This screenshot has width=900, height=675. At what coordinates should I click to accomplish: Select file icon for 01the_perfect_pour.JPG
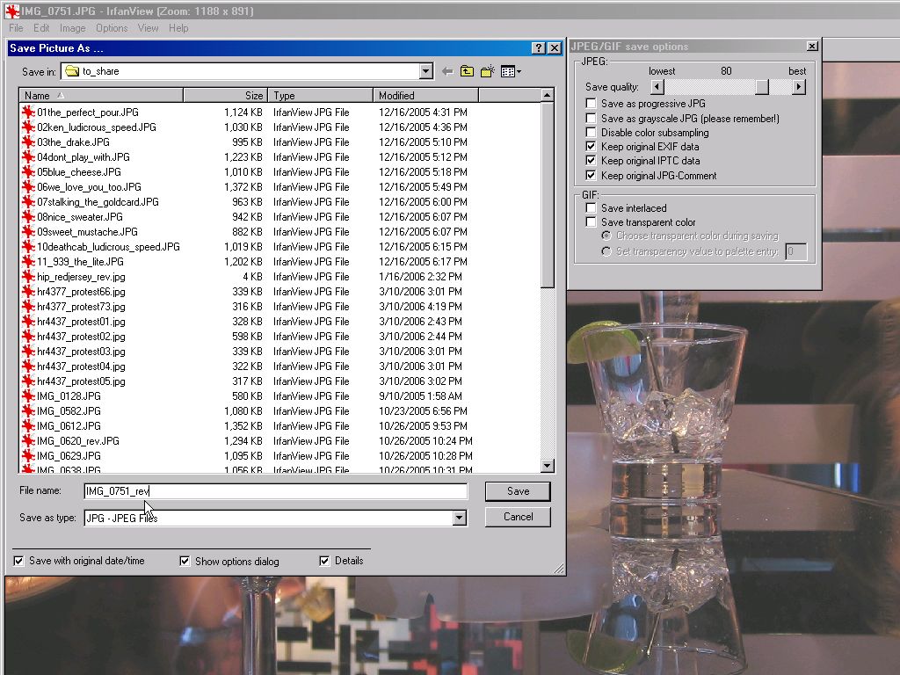pyautogui.click(x=28, y=112)
